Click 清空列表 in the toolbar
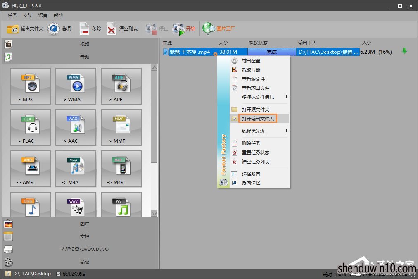This screenshot has height=279, width=418. click(122, 29)
